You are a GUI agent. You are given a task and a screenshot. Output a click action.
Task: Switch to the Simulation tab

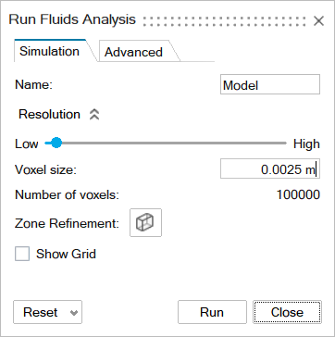click(x=49, y=51)
